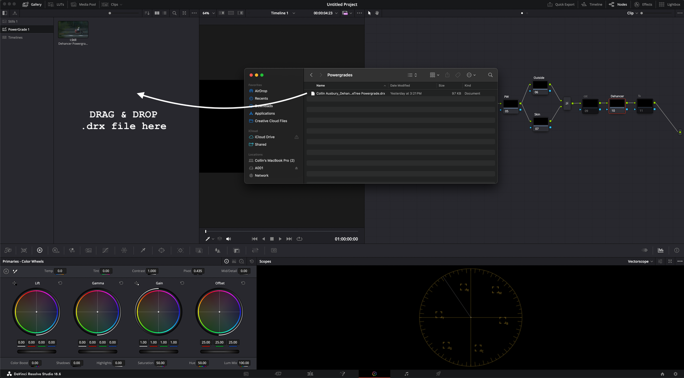The image size is (684, 378).
Task: Select the Curves palette icon
Action: (x=104, y=250)
